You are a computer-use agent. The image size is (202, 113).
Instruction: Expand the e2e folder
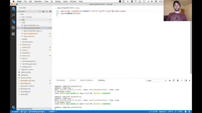pos(22,14)
